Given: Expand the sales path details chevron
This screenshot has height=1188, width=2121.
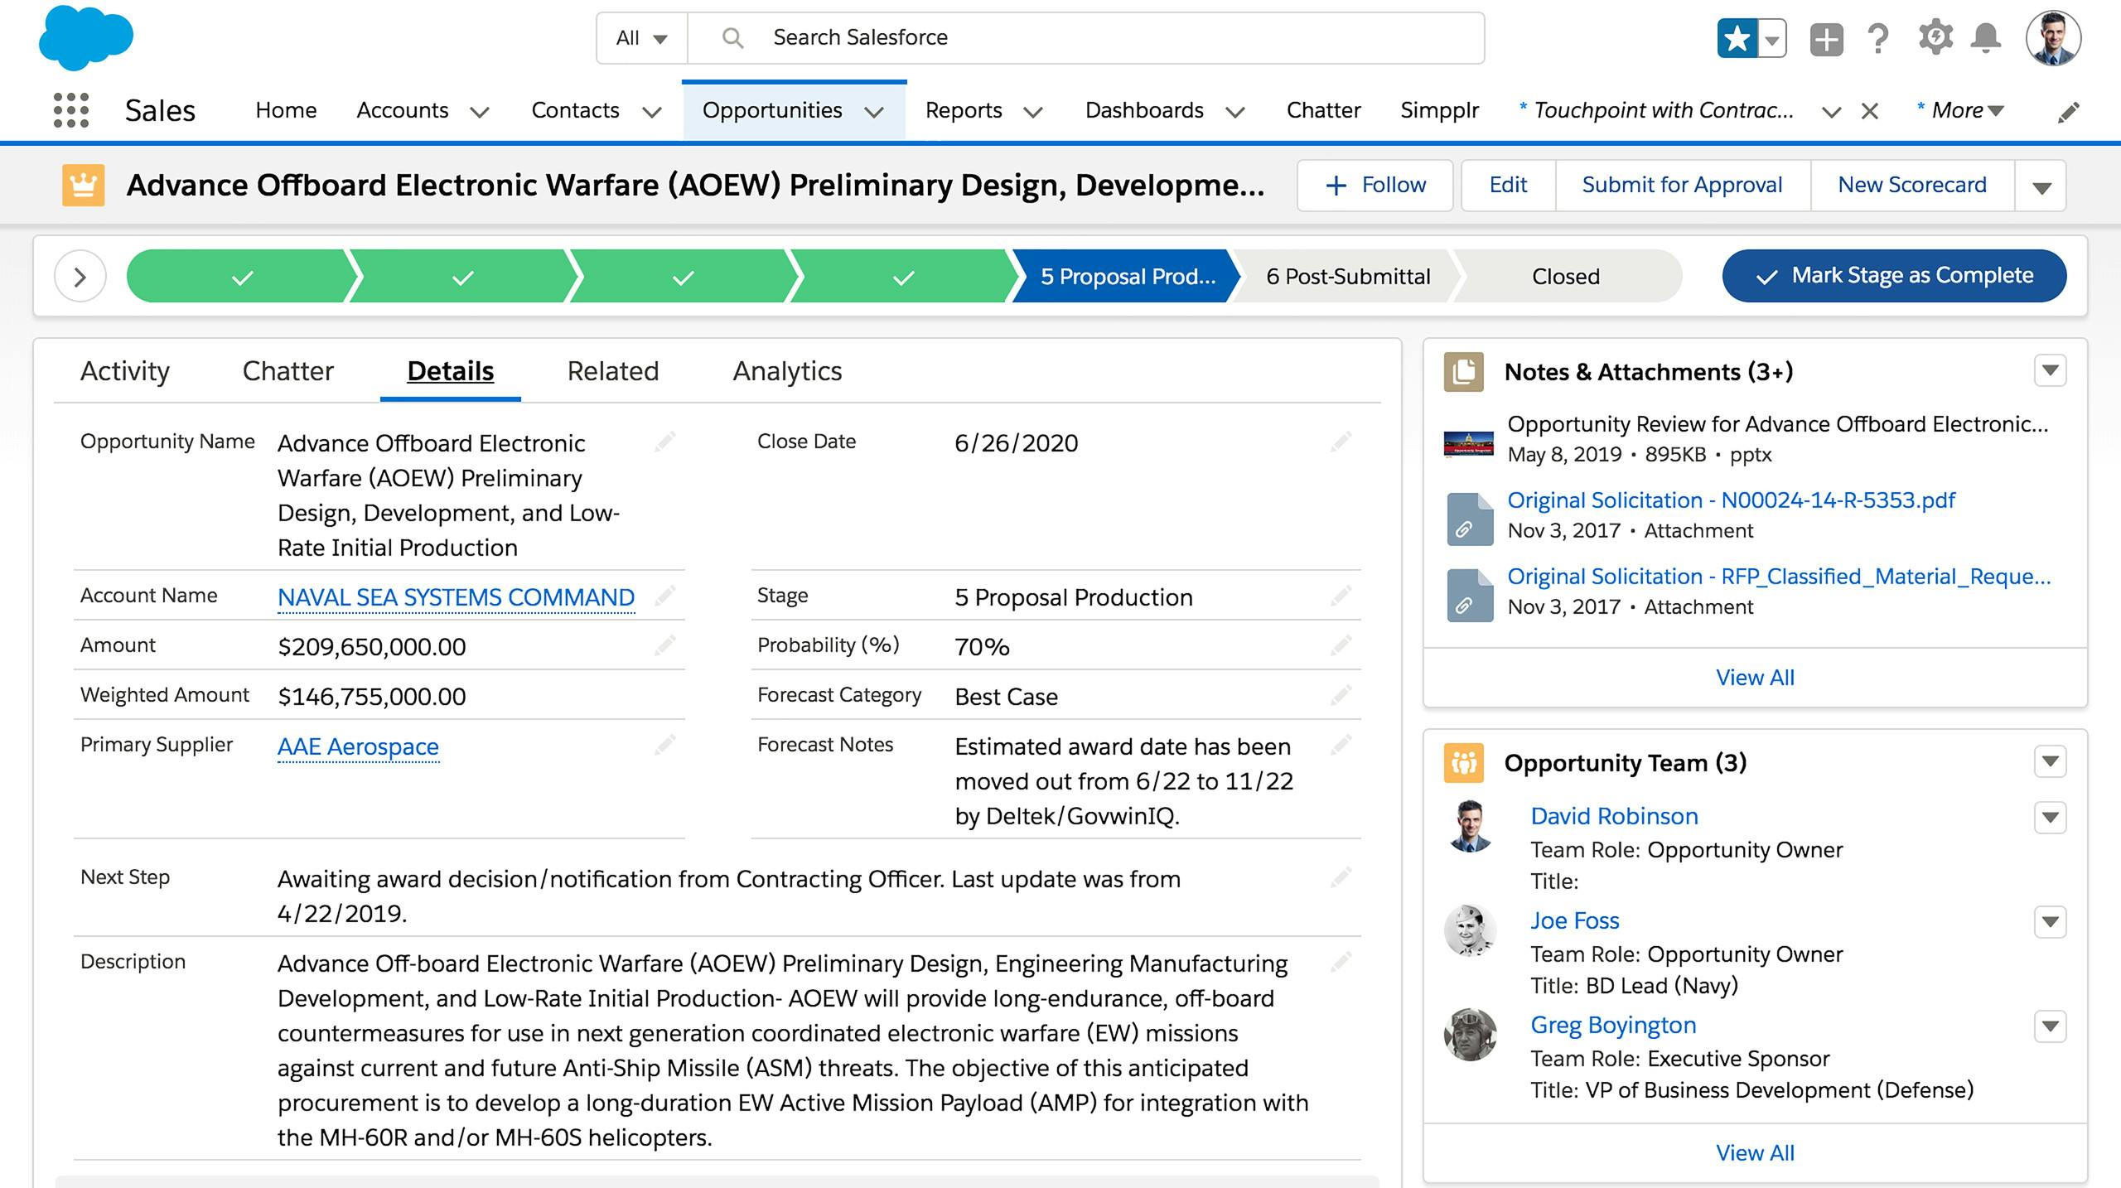Looking at the screenshot, I should pos(80,276).
